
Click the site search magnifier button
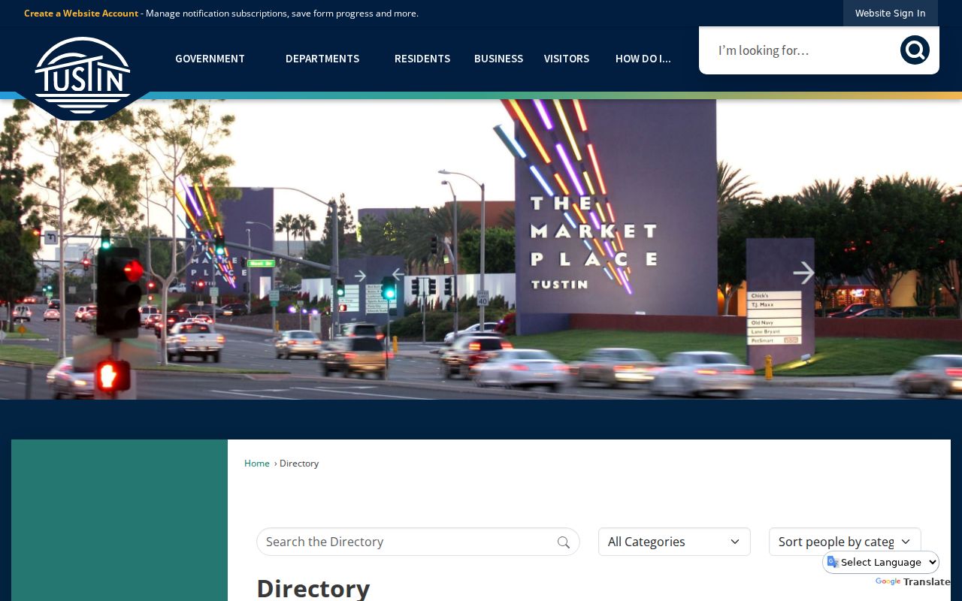click(915, 50)
